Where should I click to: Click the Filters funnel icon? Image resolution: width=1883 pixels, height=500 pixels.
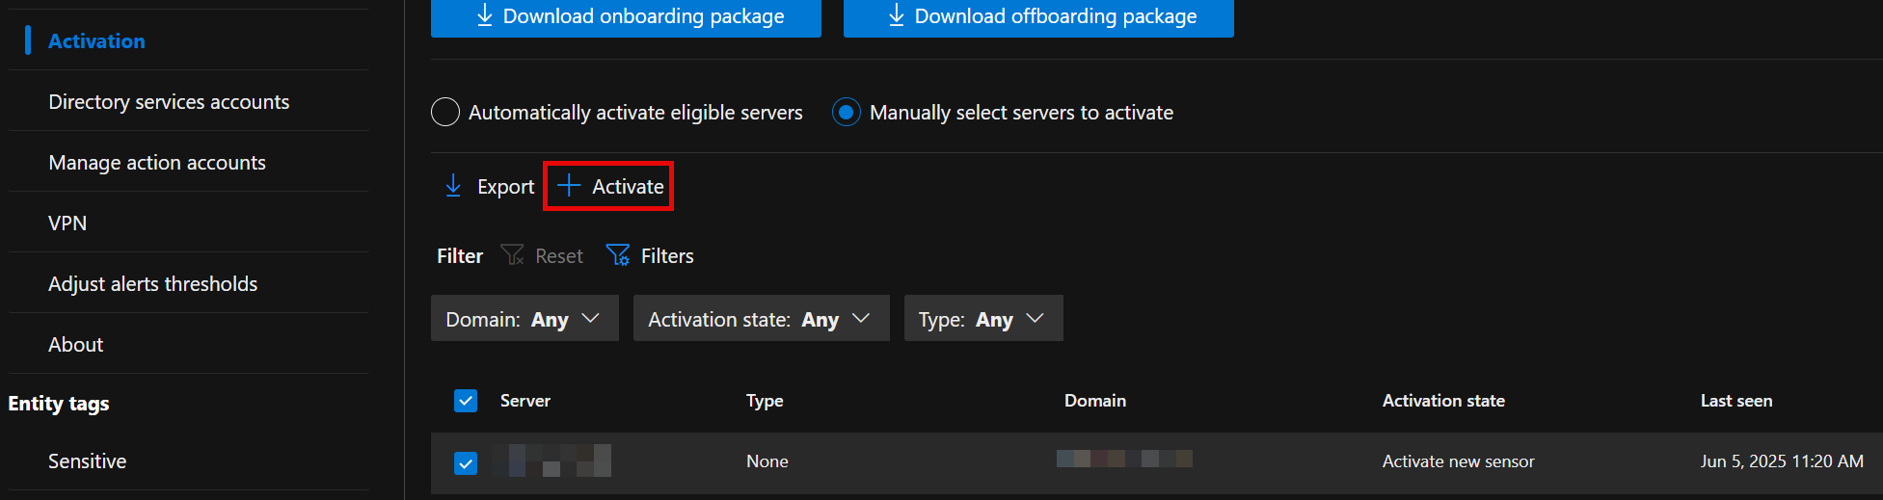coord(617,255)
